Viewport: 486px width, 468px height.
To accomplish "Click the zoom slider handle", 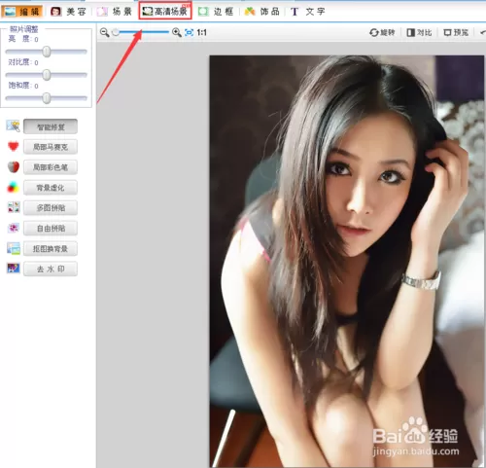I will (x=116, y=32).
